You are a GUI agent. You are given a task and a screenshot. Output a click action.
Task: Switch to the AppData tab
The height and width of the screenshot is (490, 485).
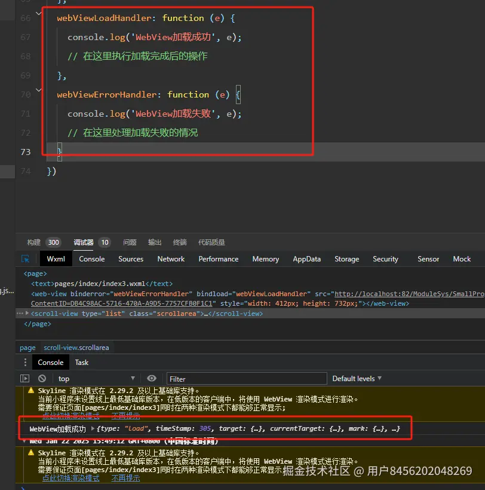coord(306,259)
